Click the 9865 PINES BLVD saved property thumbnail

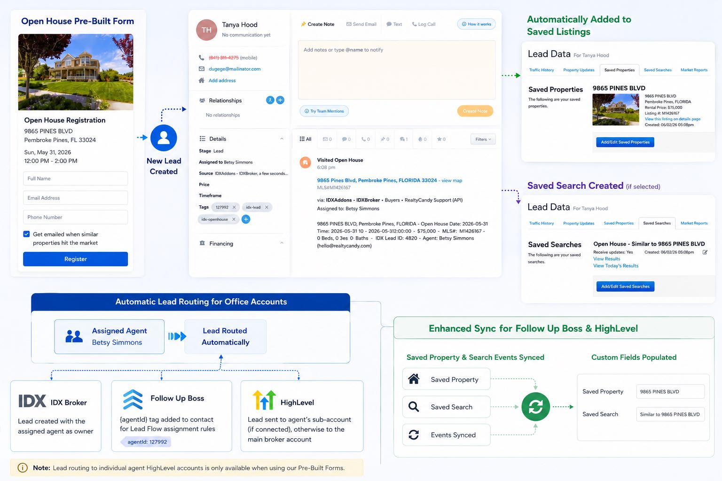pos(616,109)
